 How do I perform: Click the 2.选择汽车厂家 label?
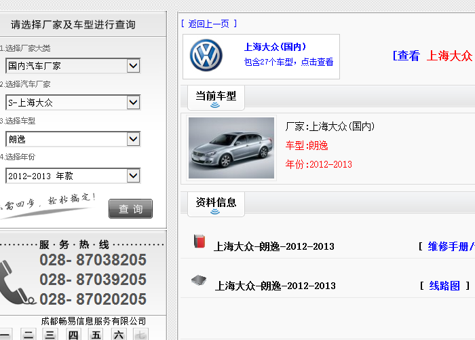click(25, 84)
